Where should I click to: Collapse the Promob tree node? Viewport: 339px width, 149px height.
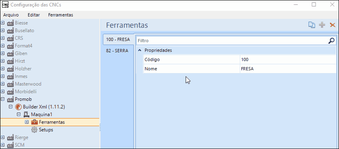pos(3,99)
